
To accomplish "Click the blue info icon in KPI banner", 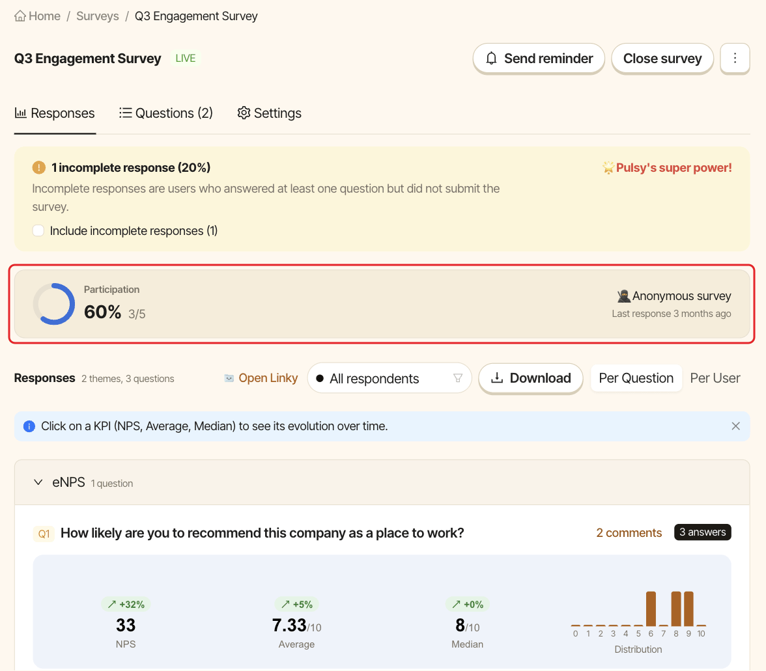I will (x=29, y=426).
